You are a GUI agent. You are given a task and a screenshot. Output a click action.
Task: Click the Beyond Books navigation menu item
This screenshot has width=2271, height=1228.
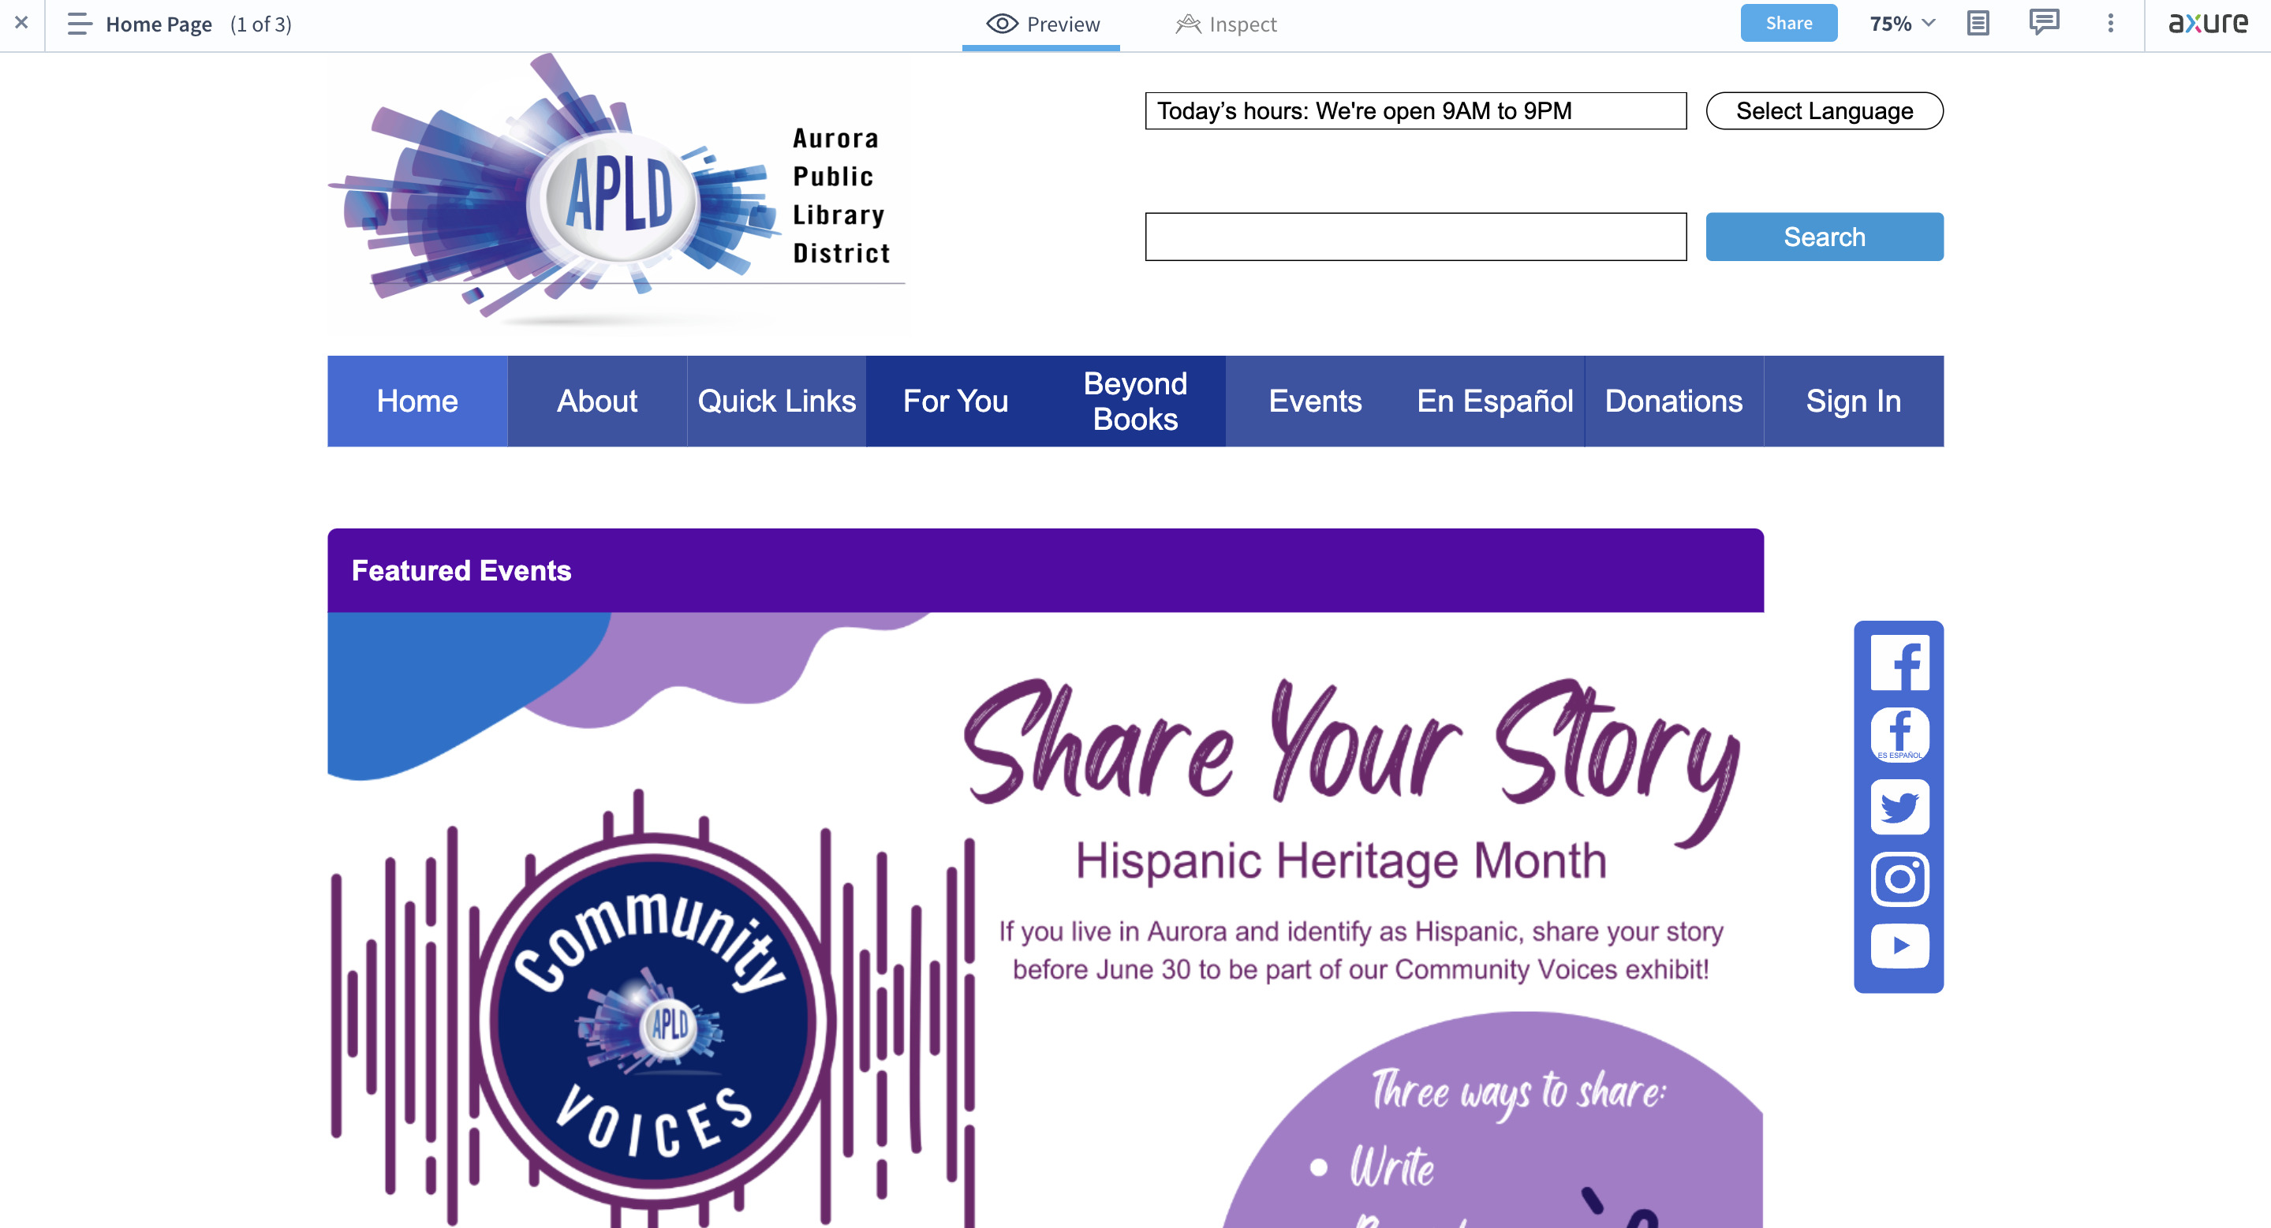pyautogui.click(x=1136, y=401)
